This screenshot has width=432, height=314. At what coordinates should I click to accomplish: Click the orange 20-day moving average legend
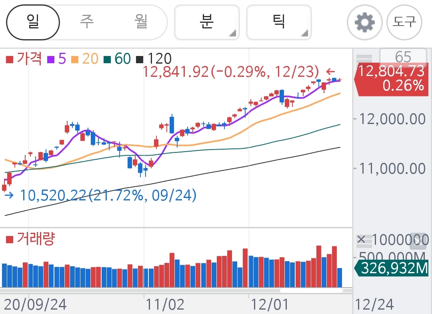(84, 59)
